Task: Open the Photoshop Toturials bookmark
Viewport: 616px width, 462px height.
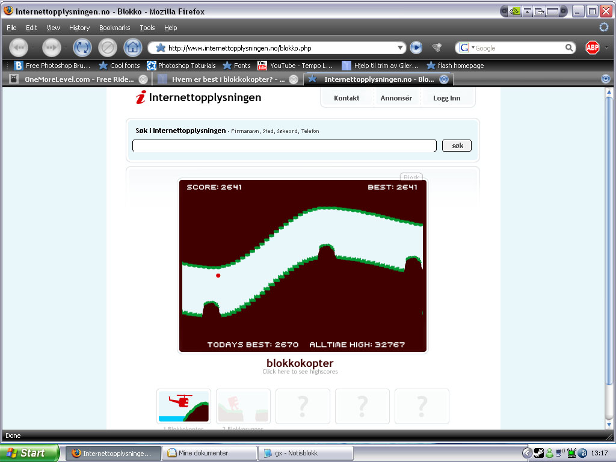Action: pyautogui.click(x=181, y=66)
